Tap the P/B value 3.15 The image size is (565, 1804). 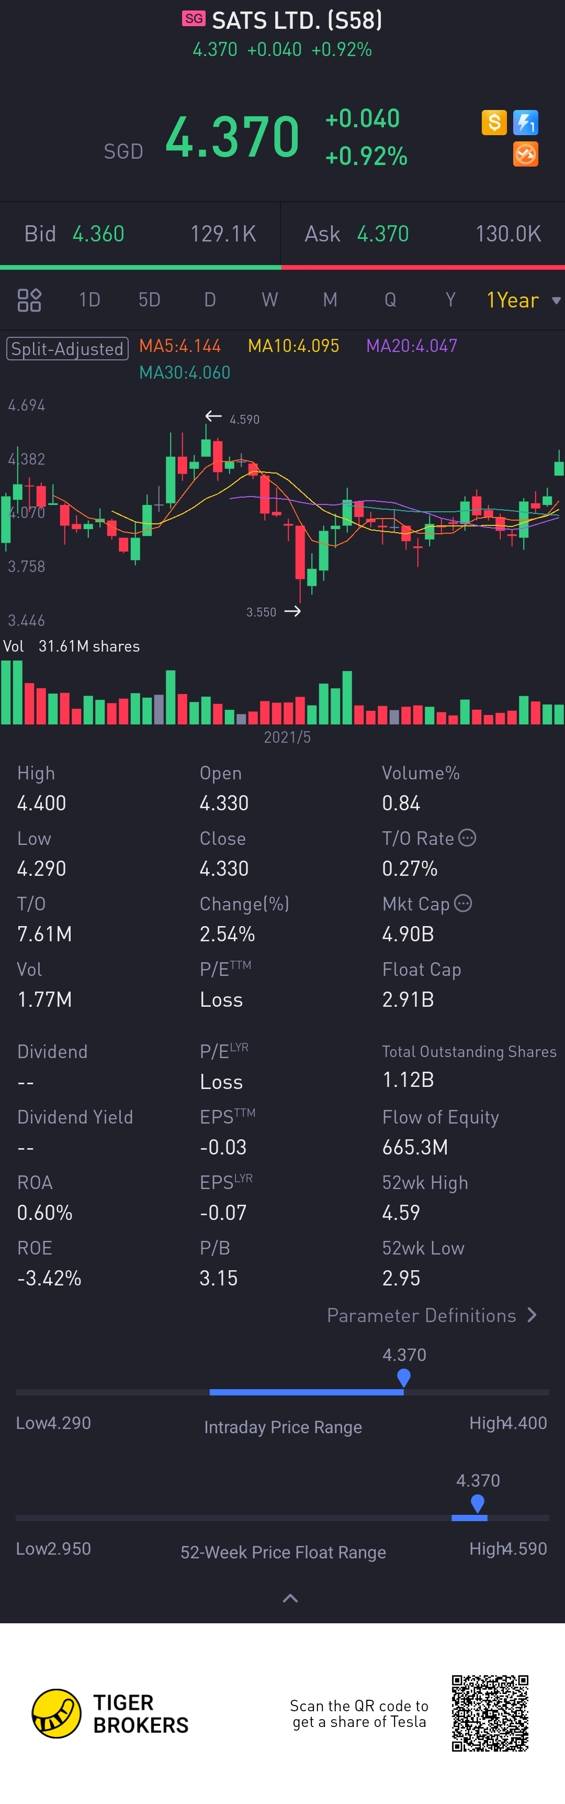coord(219,1278)
